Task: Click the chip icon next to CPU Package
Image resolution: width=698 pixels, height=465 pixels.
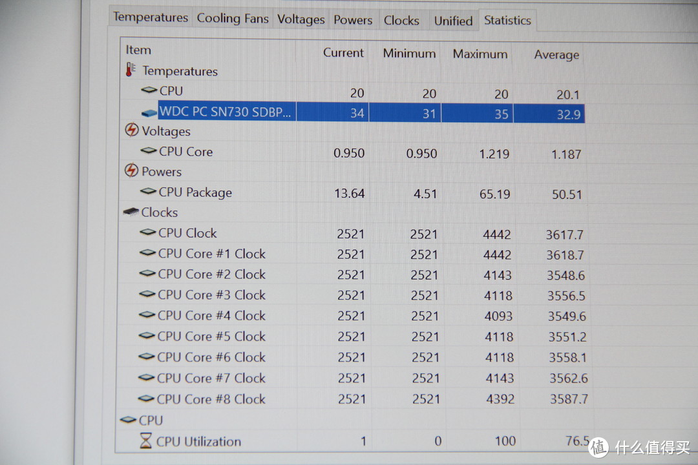Action: [148, 191]
